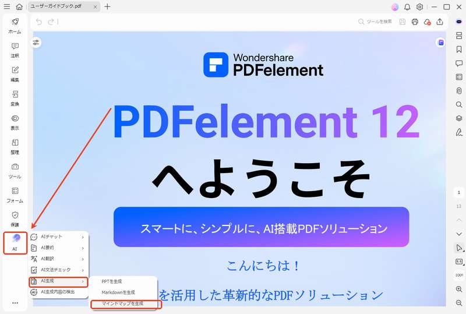Image resolution: width=466 pixels, height=314 pixels.
Task: Click the current page number field
Action: [x=459, y=193]
